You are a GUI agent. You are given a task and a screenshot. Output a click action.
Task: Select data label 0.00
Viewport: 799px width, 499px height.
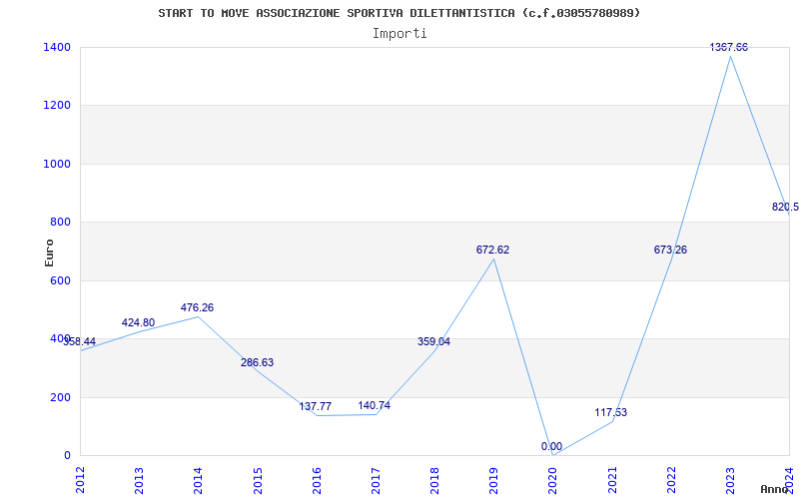coord(552,446)
